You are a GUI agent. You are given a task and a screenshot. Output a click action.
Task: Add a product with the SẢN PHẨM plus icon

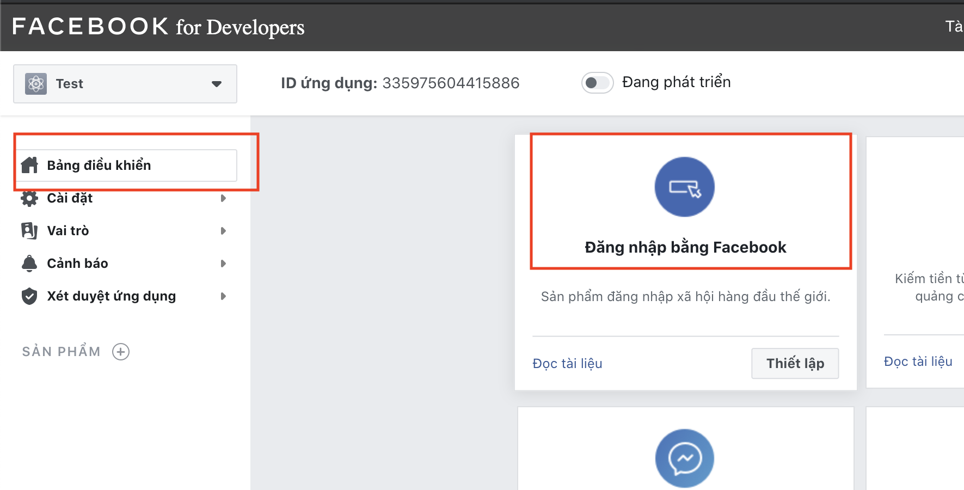point(121,352)
